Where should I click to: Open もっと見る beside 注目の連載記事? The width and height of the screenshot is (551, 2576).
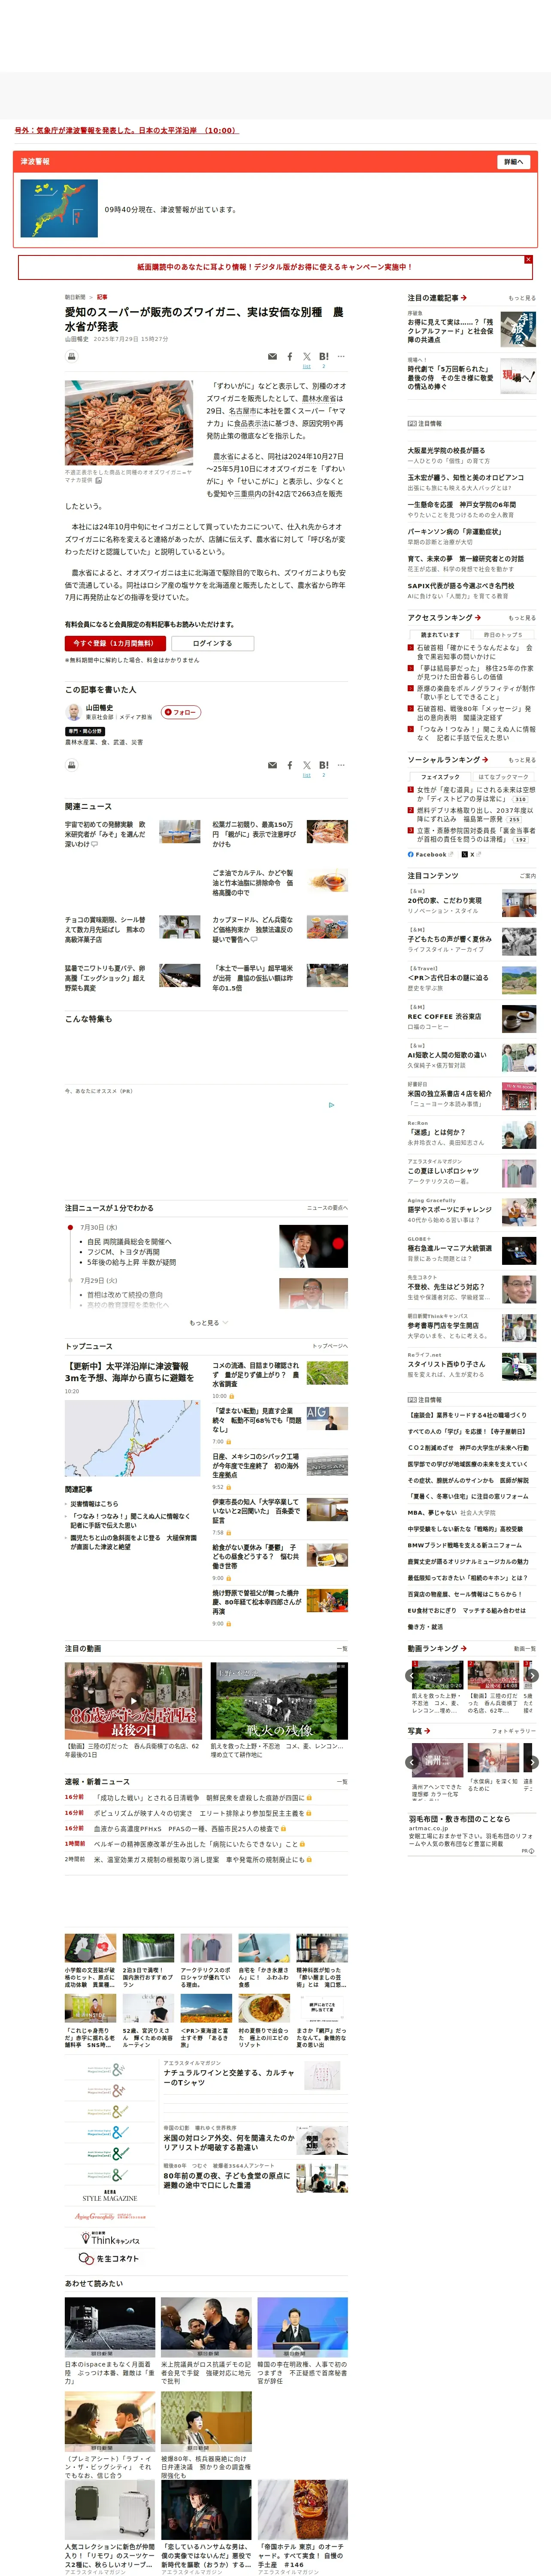click(x=521, y=298)
